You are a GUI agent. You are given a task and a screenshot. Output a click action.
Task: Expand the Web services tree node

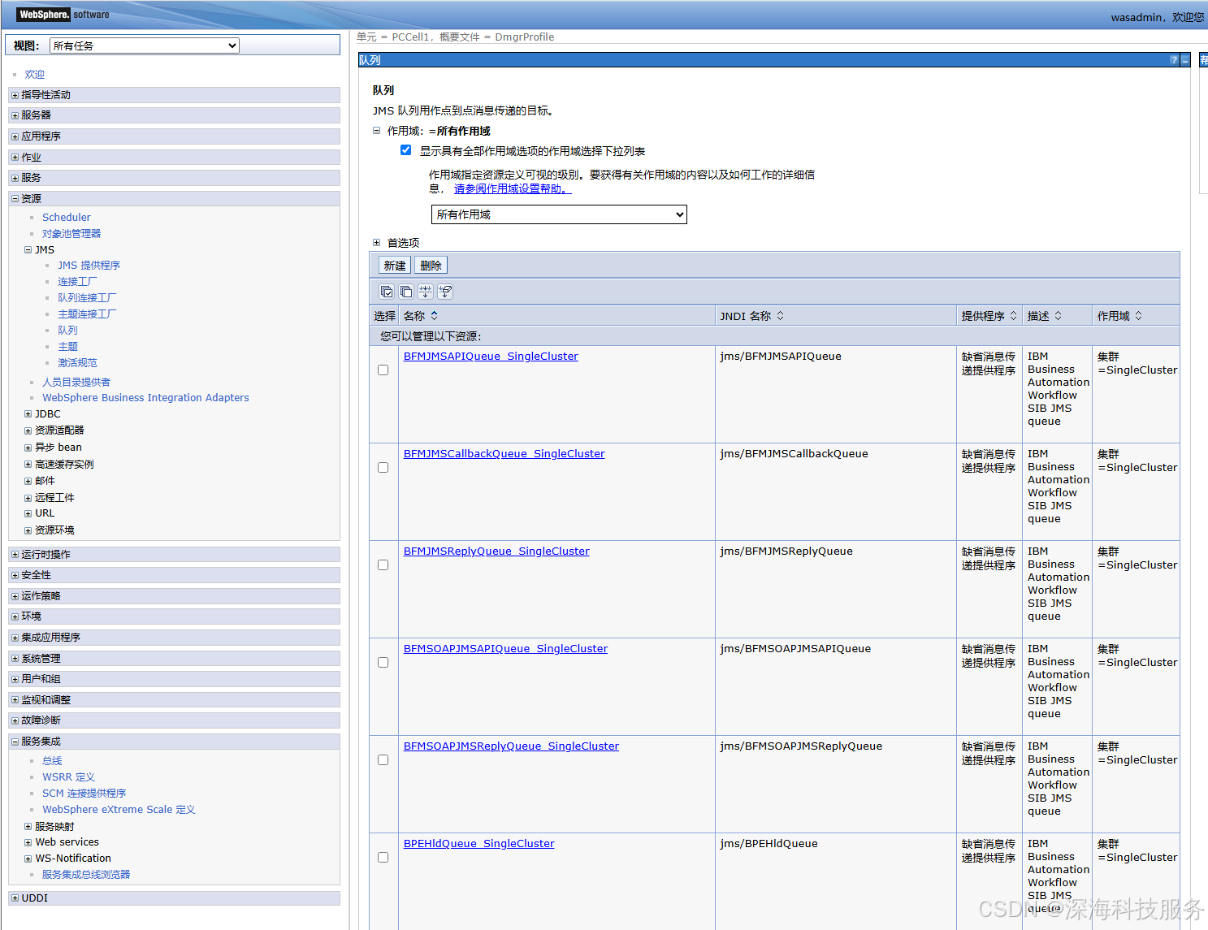click(28, 842)
